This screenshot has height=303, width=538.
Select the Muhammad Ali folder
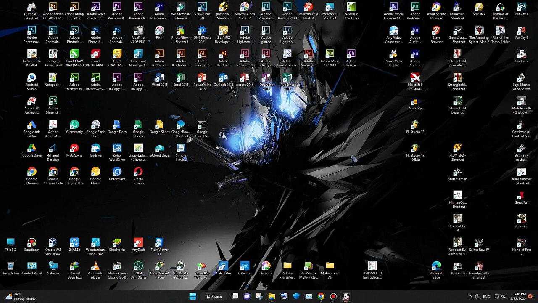pos(330,270)
